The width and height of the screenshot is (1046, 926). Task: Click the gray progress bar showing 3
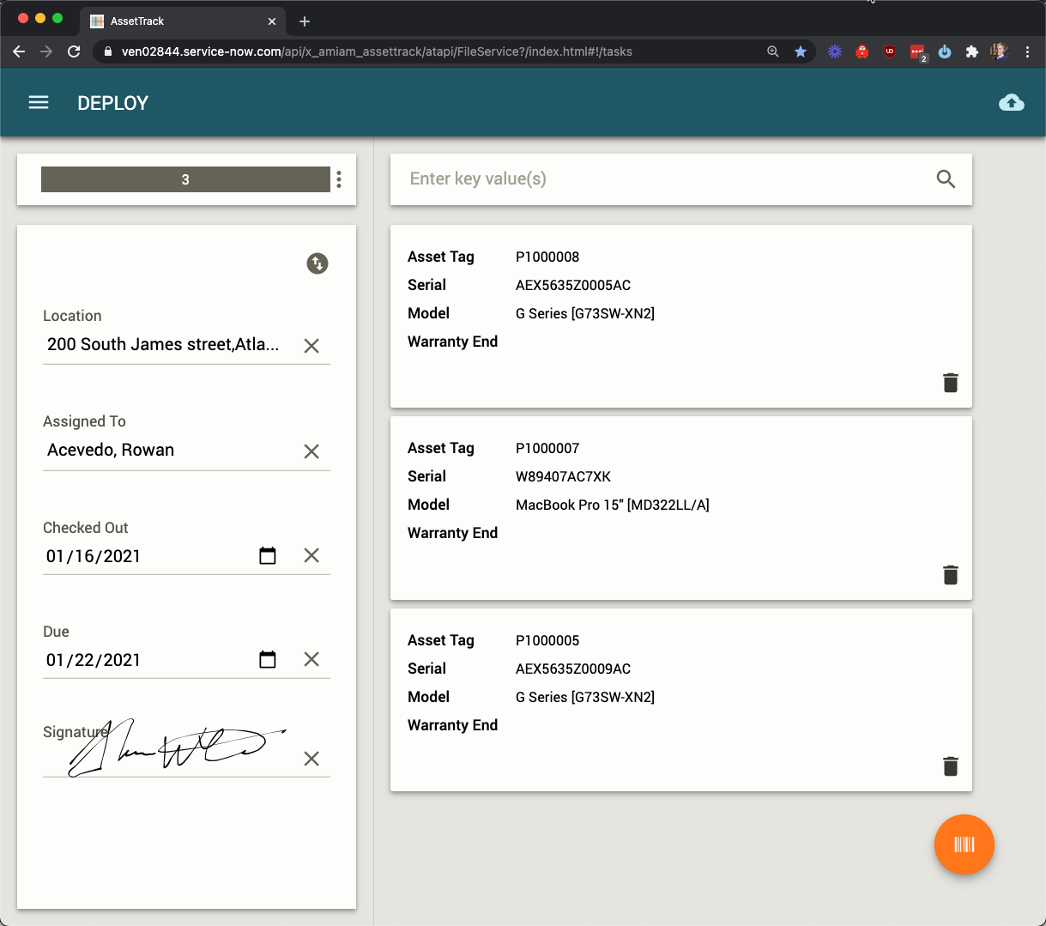(185, 179)
